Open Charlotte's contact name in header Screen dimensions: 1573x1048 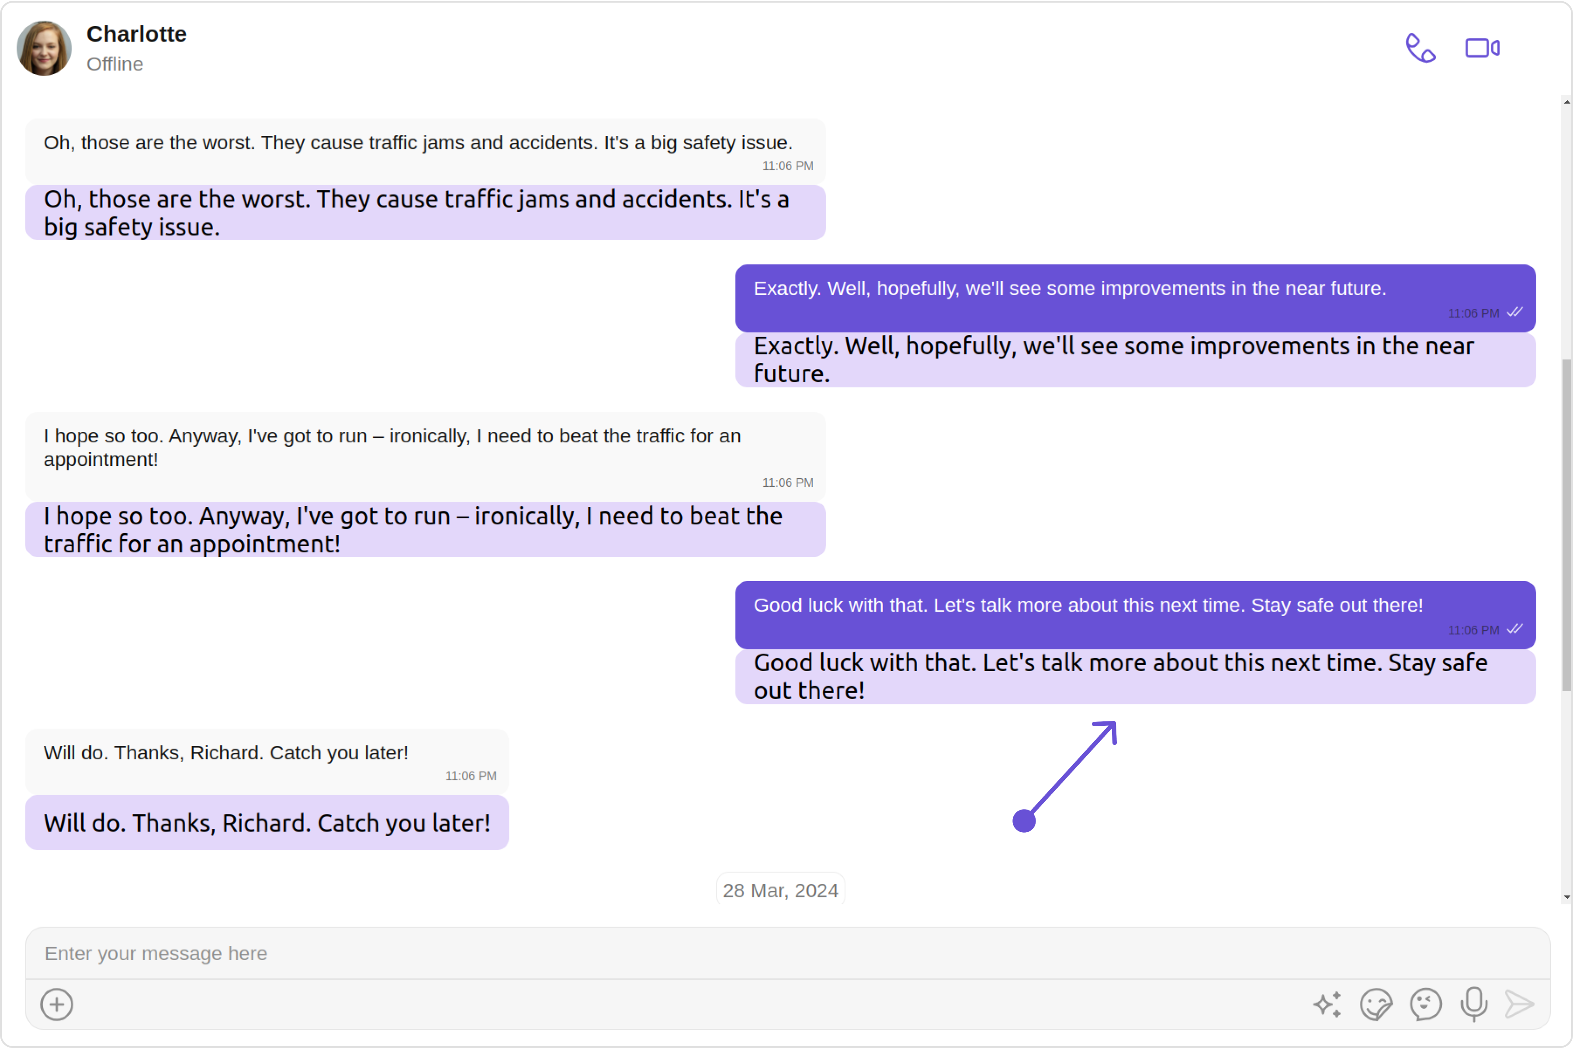click(136, 34)
